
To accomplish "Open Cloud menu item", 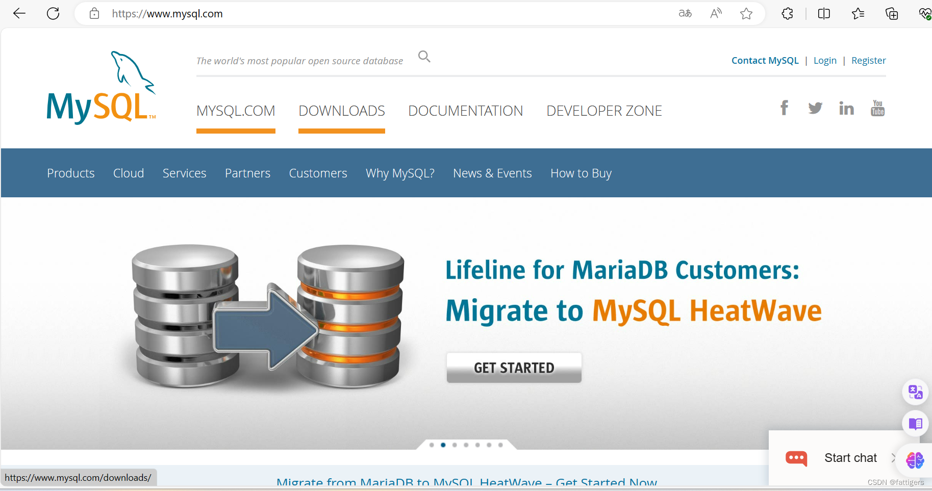I will point(129,173).
